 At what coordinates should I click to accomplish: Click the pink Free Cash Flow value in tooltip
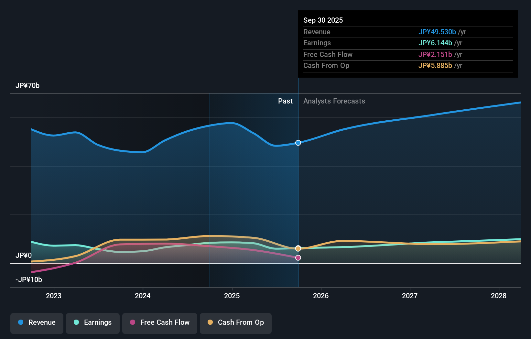pos(435,55)
